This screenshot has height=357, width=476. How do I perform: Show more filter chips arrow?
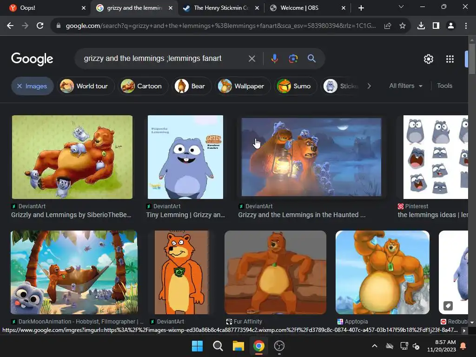pyautogui.click(x=369, y=86)
